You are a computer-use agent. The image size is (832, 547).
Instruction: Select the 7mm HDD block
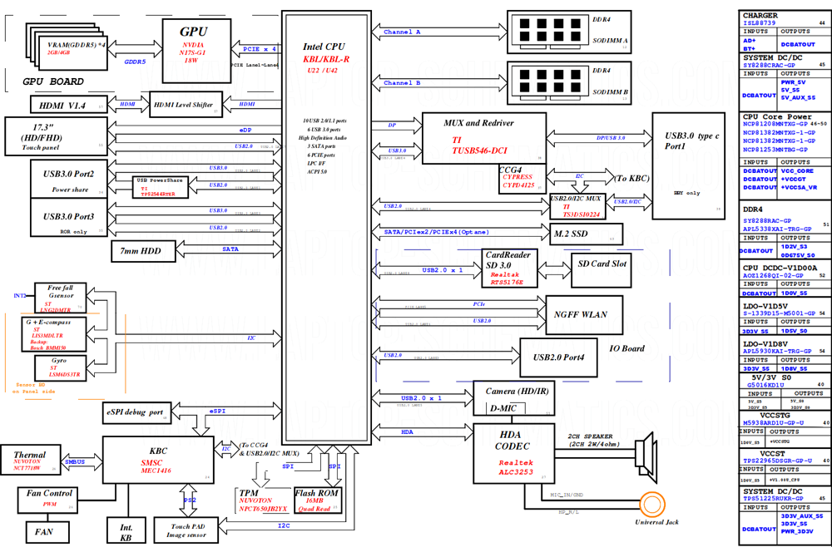[x=143, y=251]
